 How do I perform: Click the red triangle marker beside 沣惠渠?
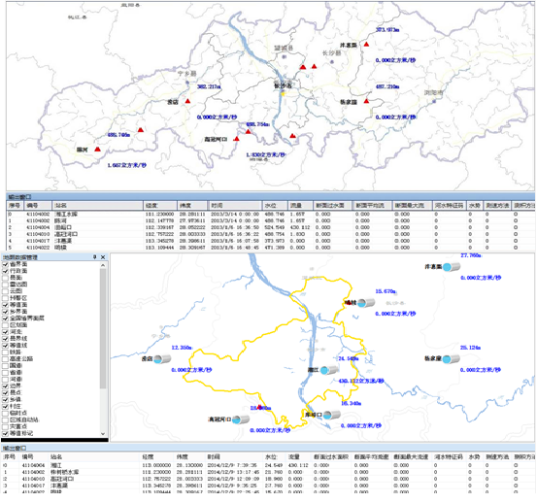(x=366, y=44)
